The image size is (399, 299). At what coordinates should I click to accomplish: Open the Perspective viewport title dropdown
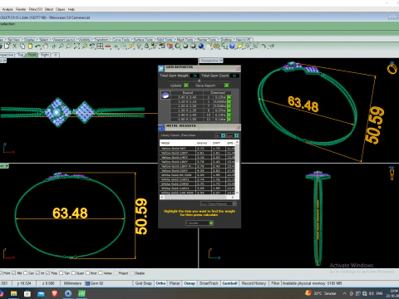221,61
